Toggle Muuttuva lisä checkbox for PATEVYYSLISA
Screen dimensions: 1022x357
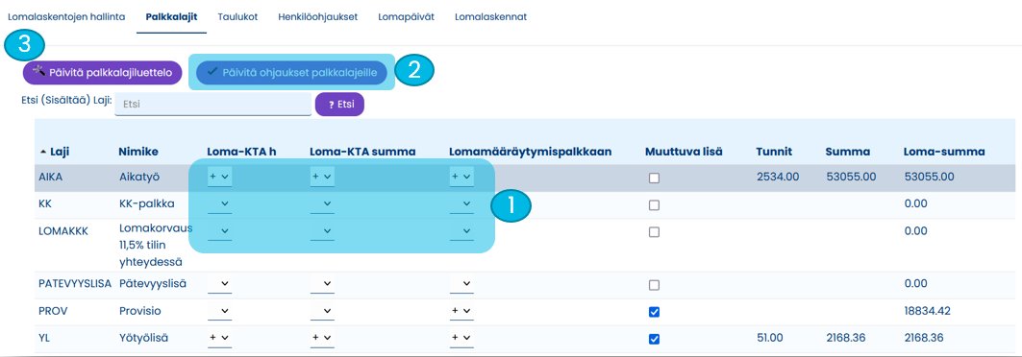654,285
